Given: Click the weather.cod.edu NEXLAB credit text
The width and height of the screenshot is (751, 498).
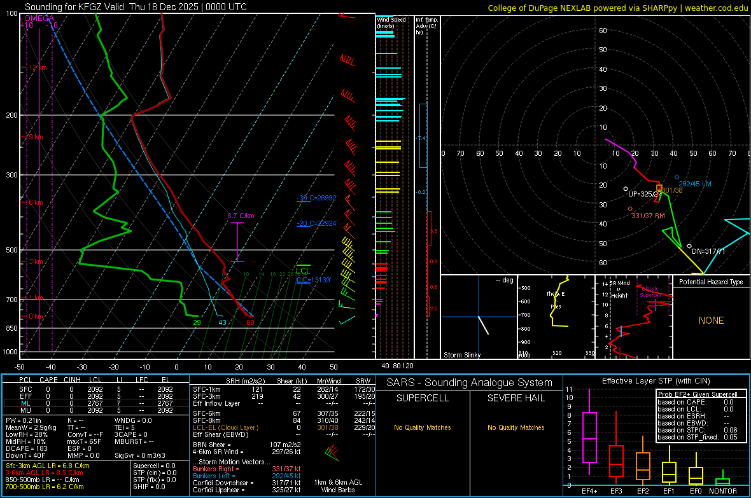Looking at the screenshot, I should [617, 8].
